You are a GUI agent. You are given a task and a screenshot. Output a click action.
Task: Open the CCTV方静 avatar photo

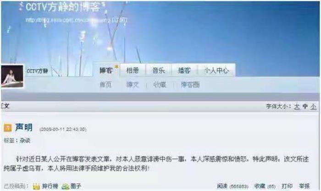(x=12, y=76)
